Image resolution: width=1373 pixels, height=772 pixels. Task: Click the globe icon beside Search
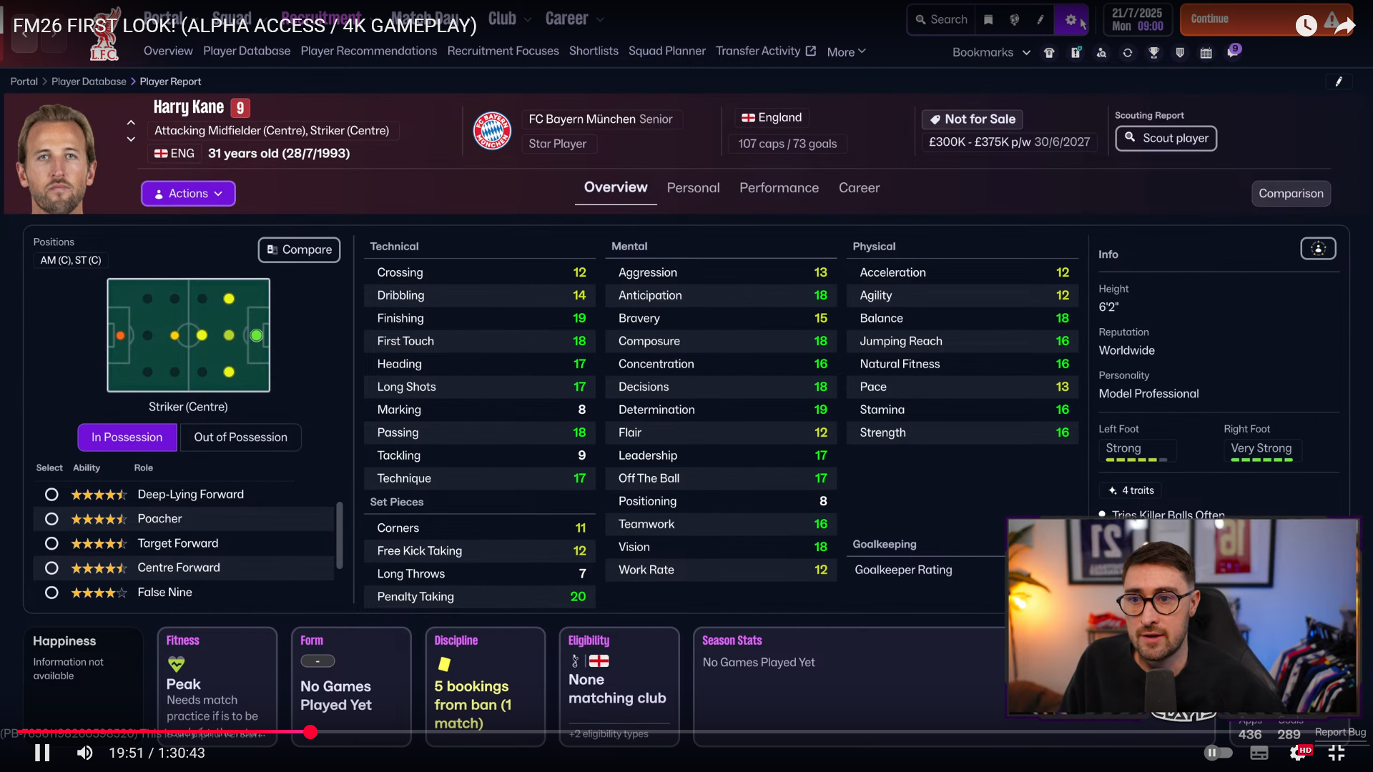point(1014,20)
